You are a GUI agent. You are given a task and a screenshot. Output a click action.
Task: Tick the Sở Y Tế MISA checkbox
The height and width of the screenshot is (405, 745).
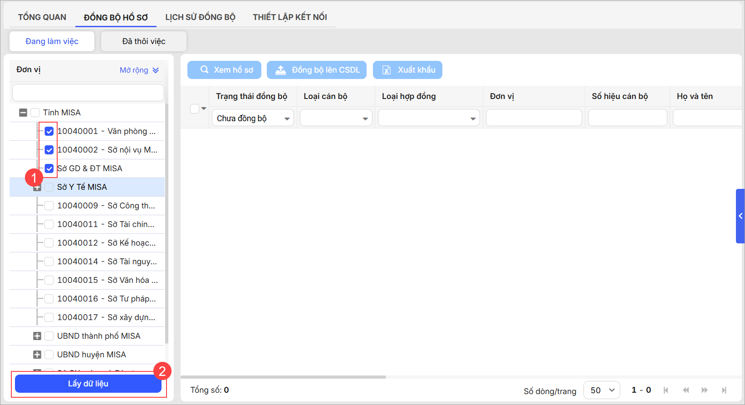49,187
